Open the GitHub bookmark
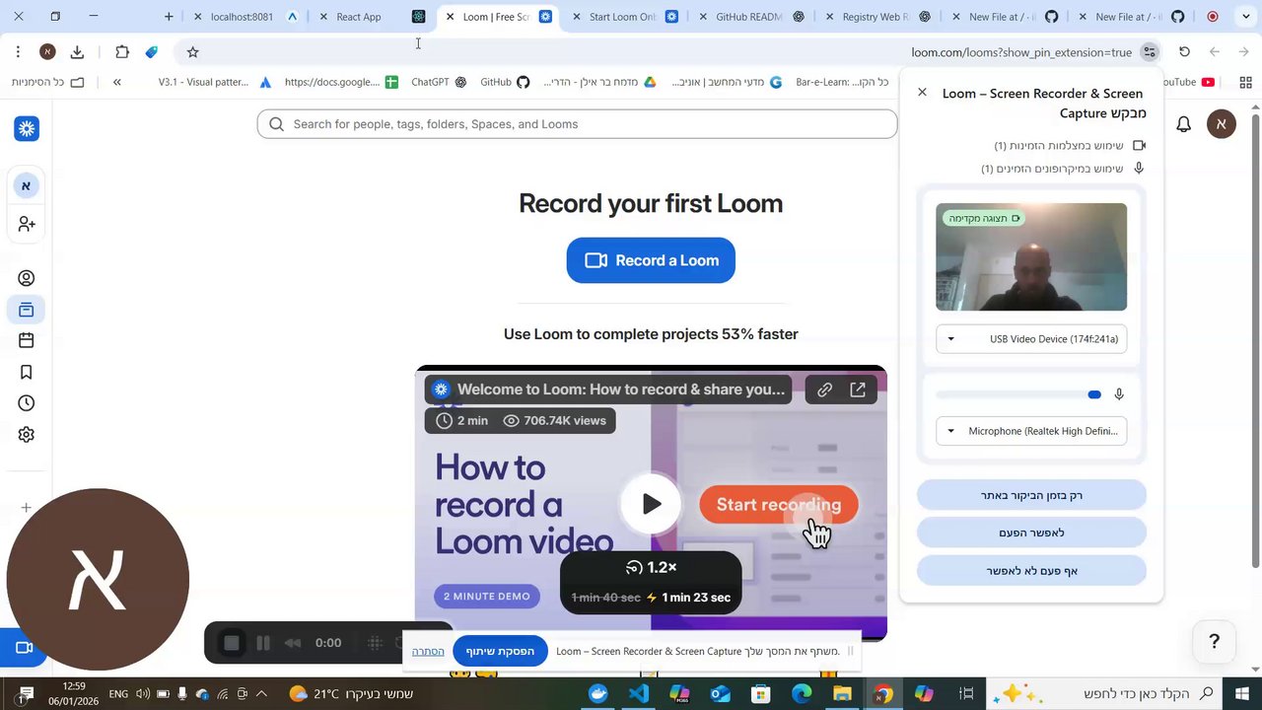Viewport: 1262px width, 710px height. tap(505, 82)
